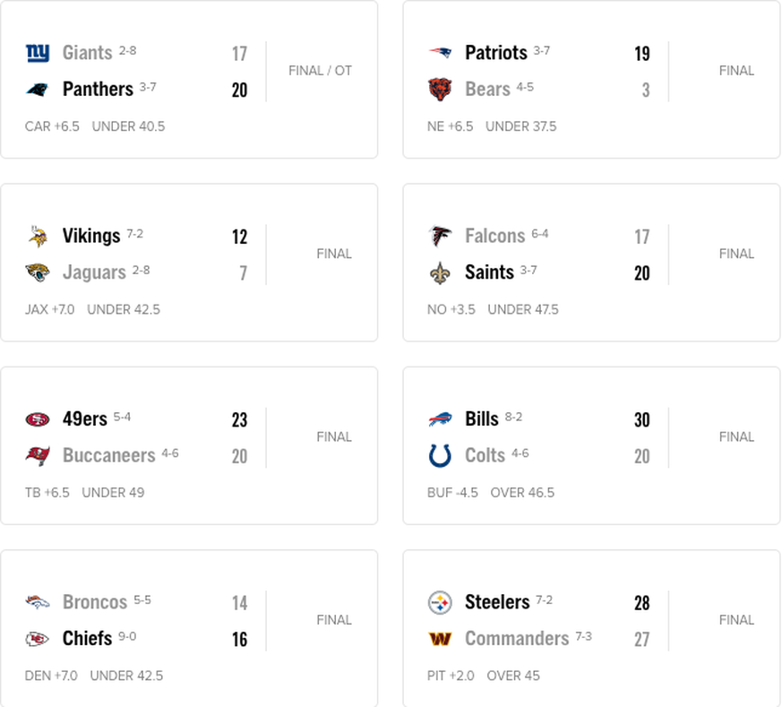Click the Chicago Bears logo

(x=440, y=90)
